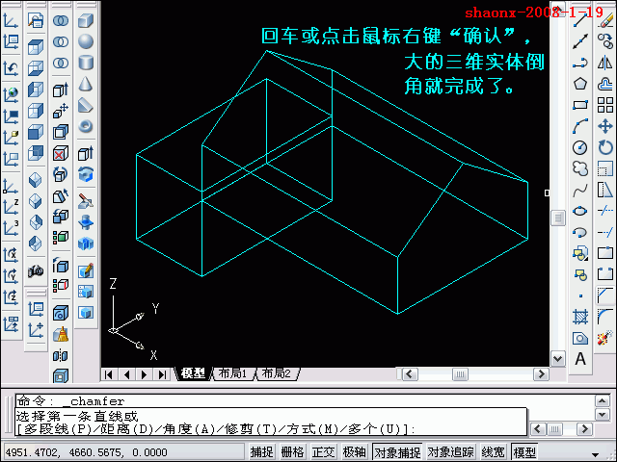
Task: Select the Wedge solid tool
Action: [x=86, y=105]
